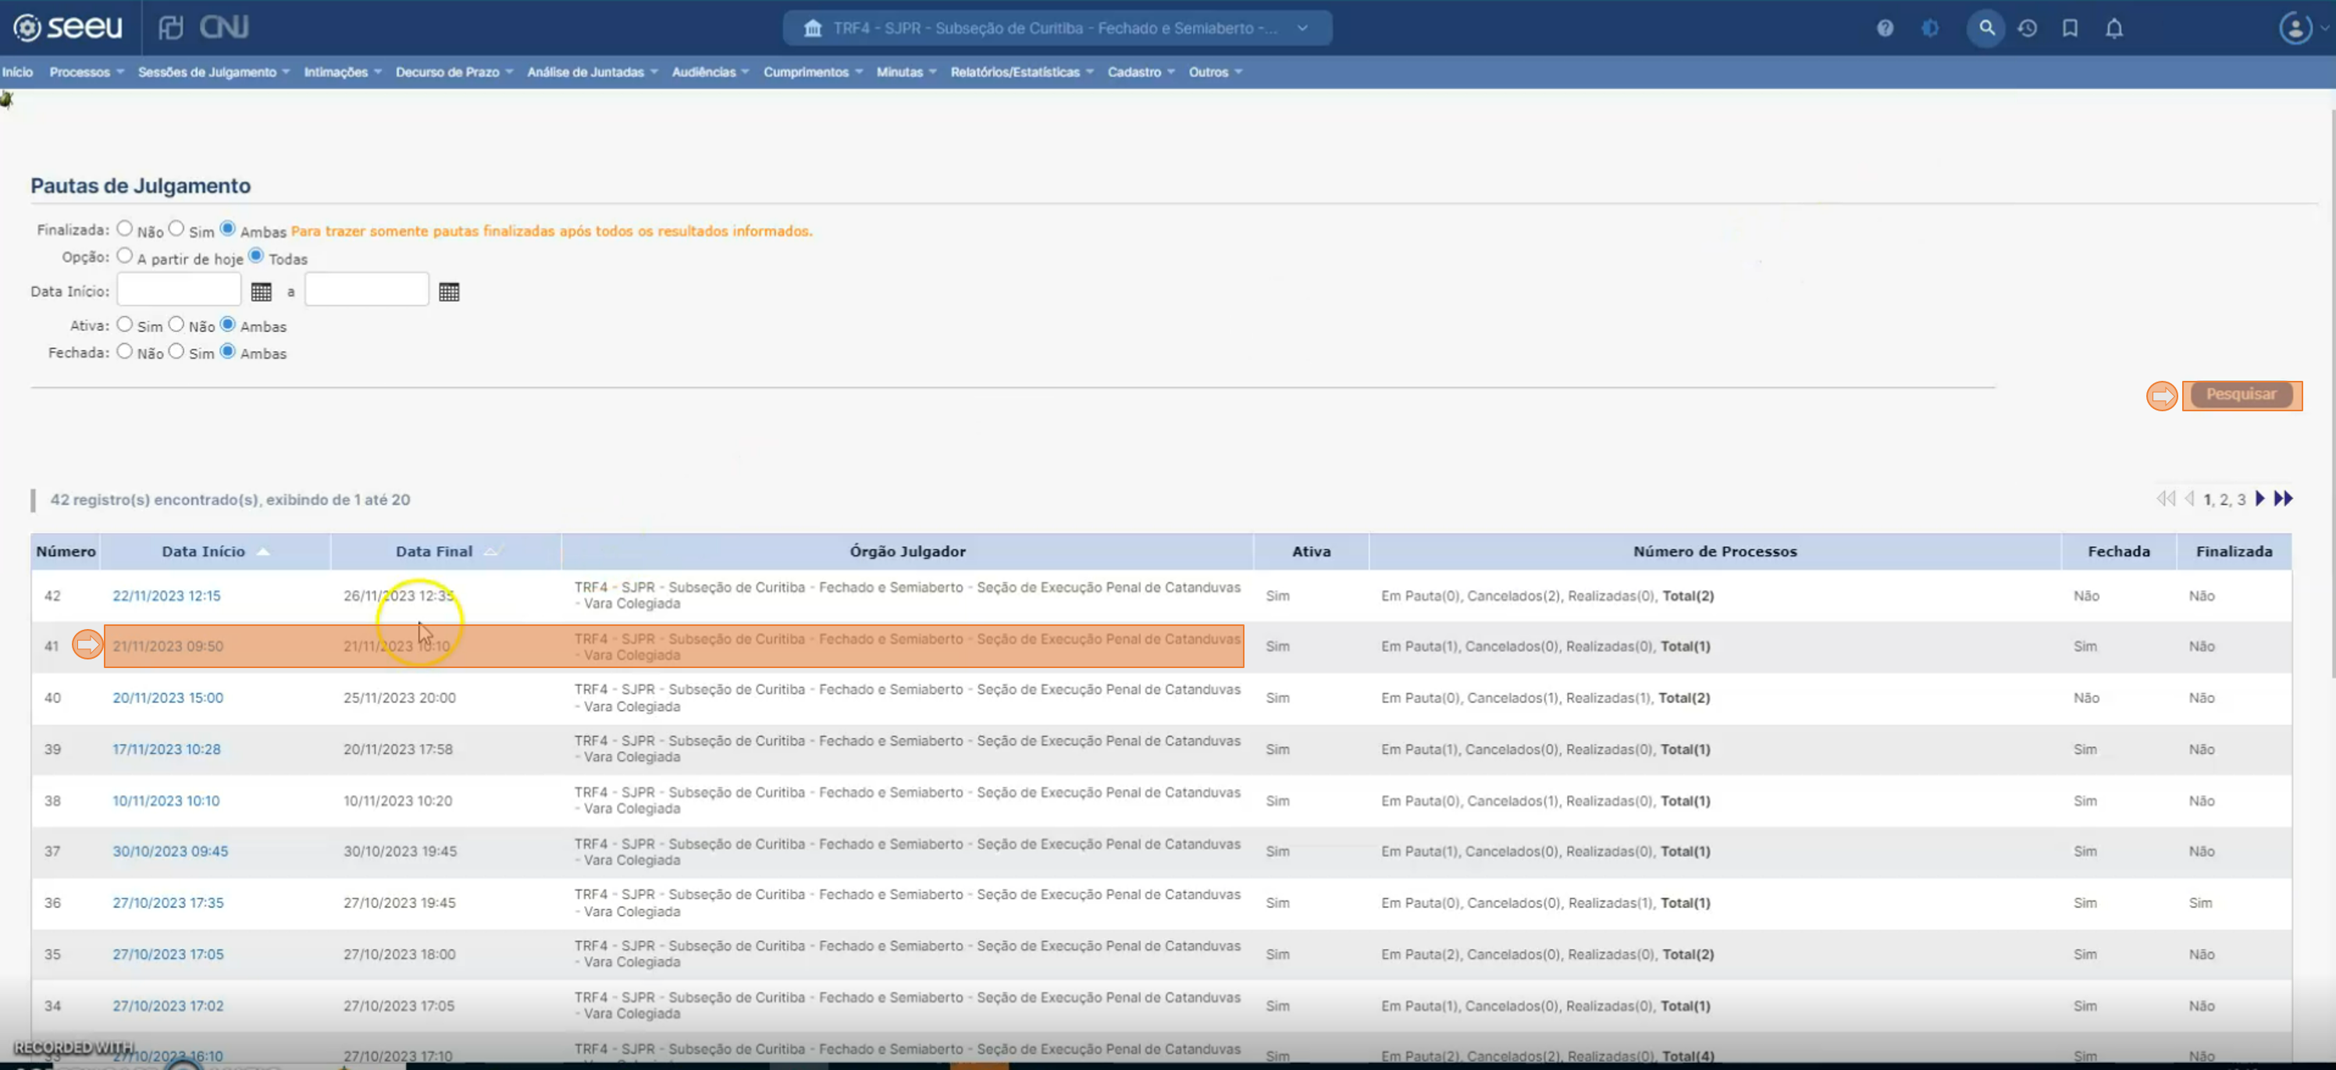Image resolution: width=2336 pixels, height=1070 pixels.
Task: Click the Data Início start date field
Action: (179, 290)
